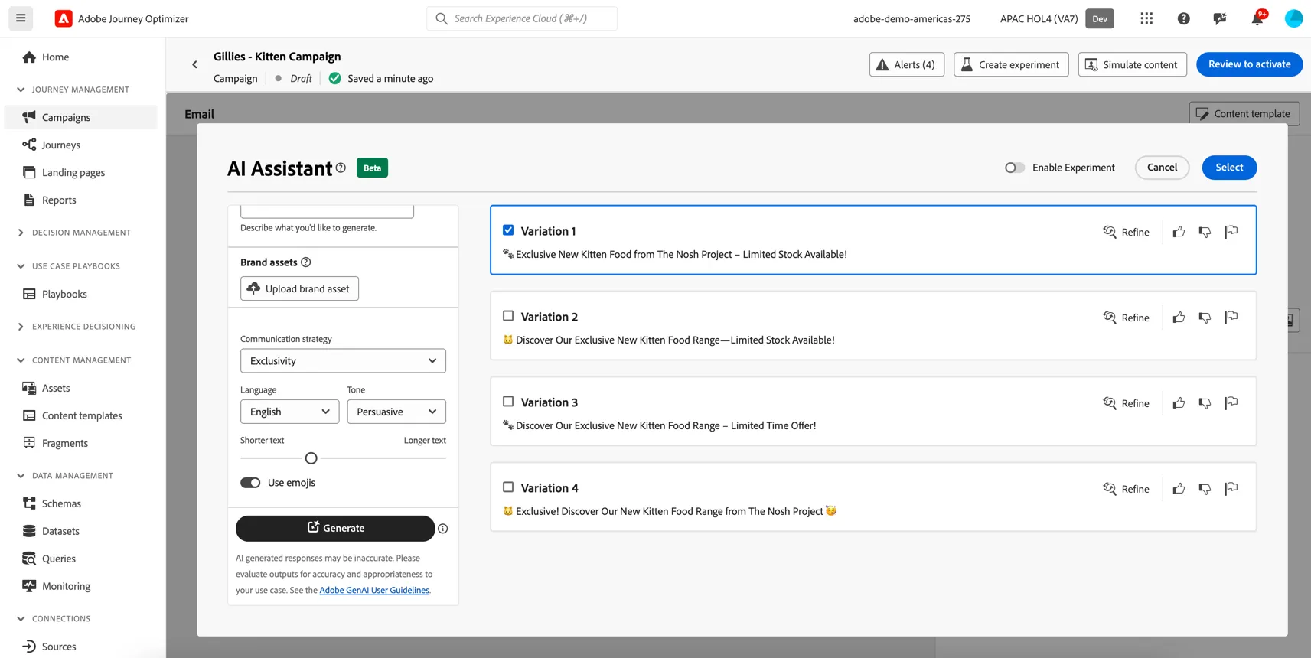Open the feedback chat icon in header

(x=1220, y=18)
